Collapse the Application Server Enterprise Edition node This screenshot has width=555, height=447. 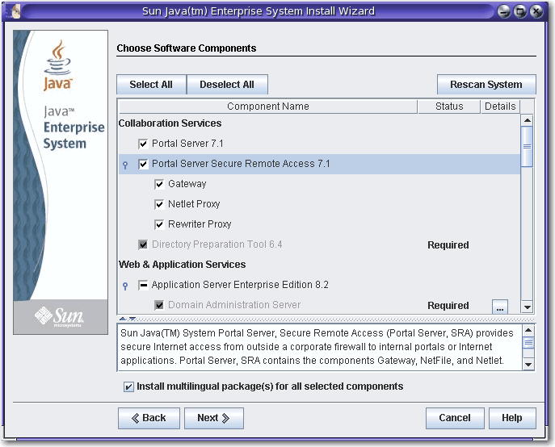coord(125,286)
